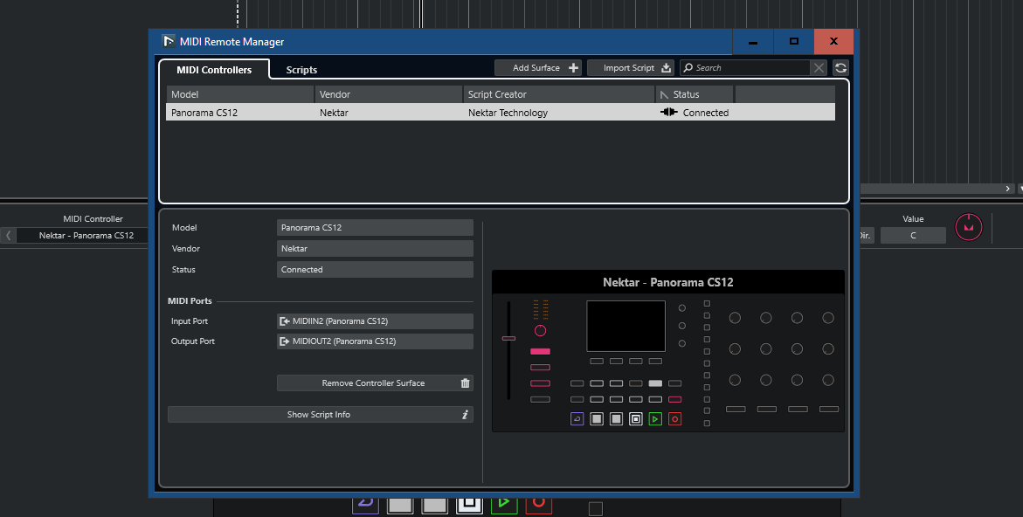Click the 'Nektar Technology' cell in the list
The image size is (1023, 517).
click(x=508, y=113)
